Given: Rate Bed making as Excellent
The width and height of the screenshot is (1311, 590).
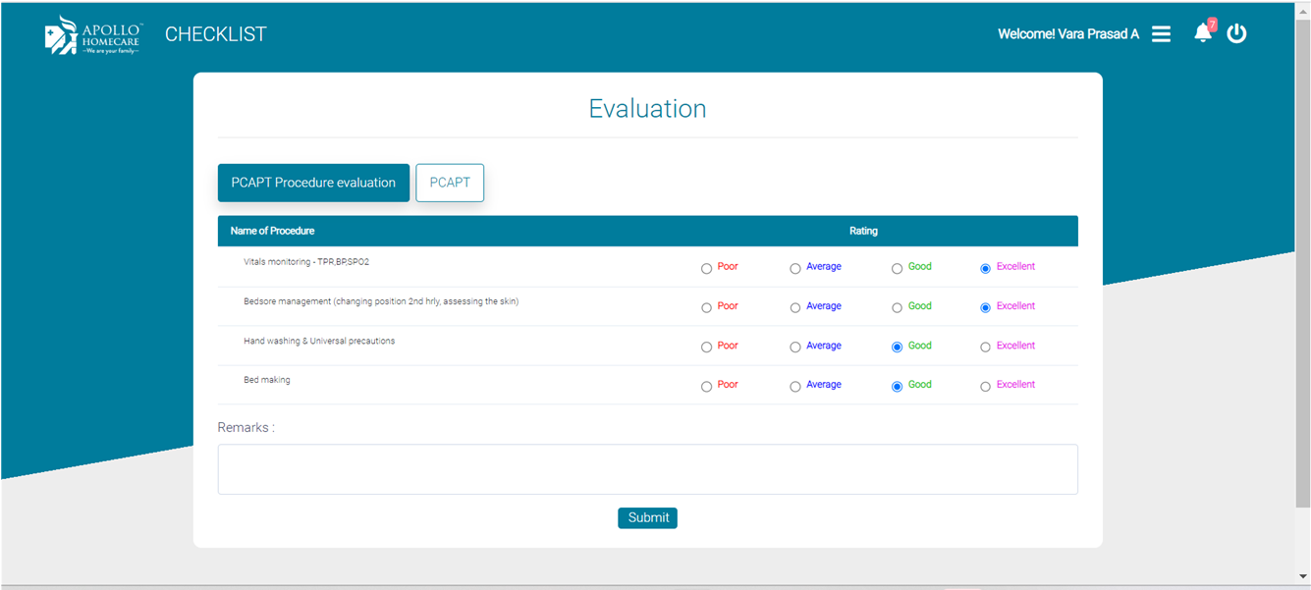Looking at the screenshot, I should [x=985, y=385].
